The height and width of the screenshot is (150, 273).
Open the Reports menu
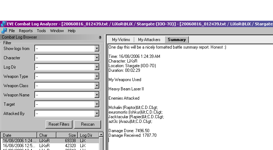point(26,31)
